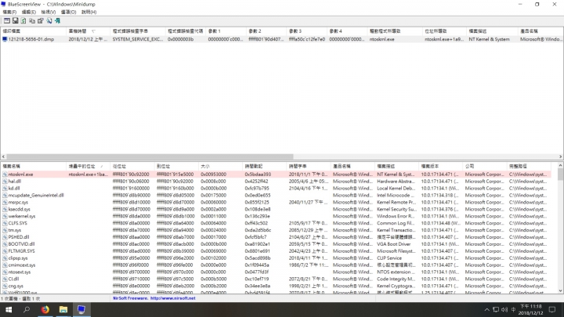Click the file icon beside CLFS.SYS
This screenshot has height=317, width=564.
click(x=5, y=223)
